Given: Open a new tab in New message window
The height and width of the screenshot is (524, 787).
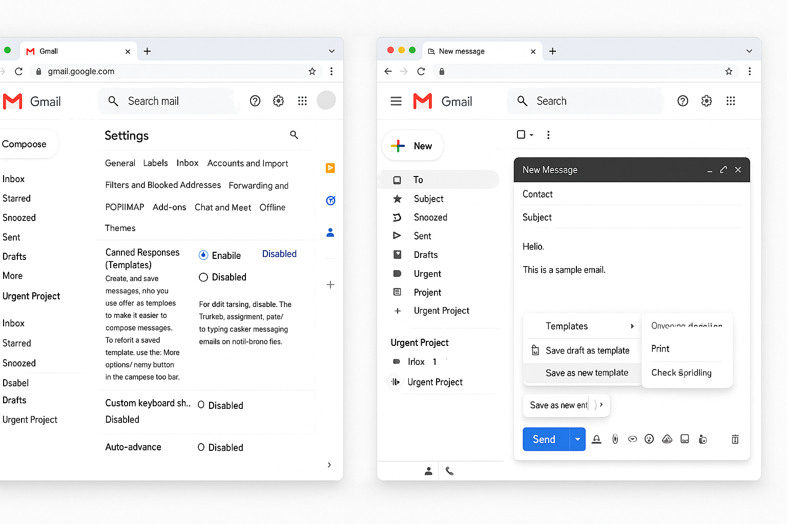Looking at the screenshot, I should click(x=552, y=51).
